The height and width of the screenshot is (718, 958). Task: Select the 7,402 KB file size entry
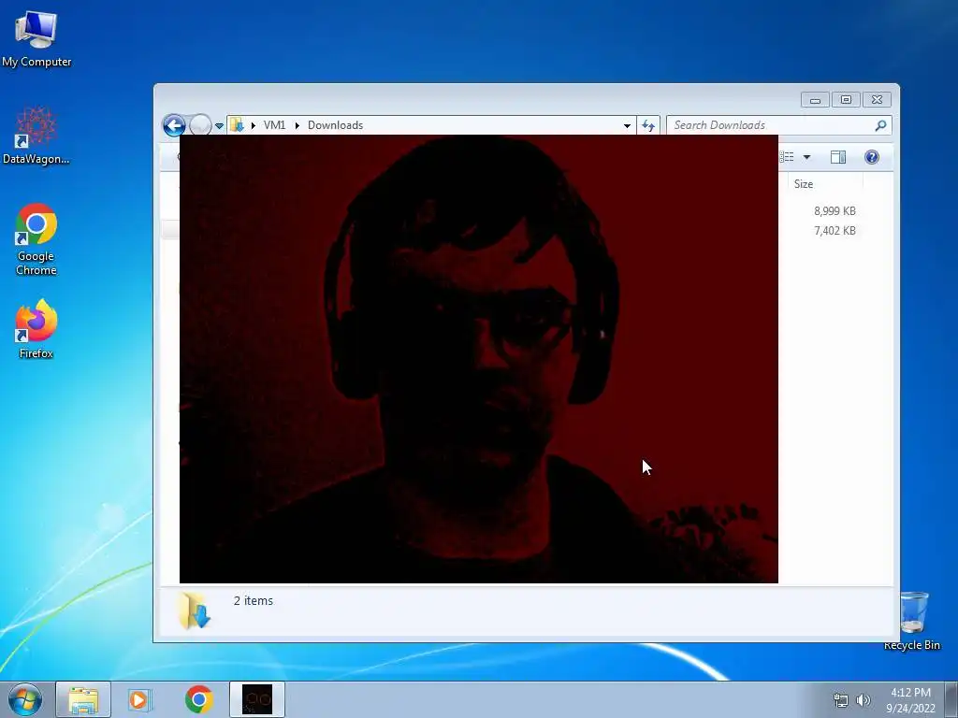(835, 231)
